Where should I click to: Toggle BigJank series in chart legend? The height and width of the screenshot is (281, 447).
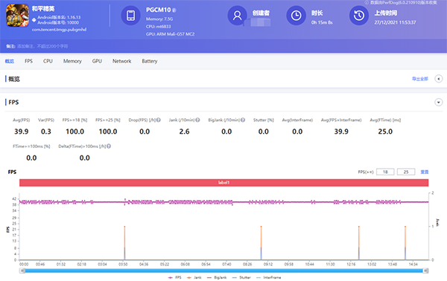(217, 277)
